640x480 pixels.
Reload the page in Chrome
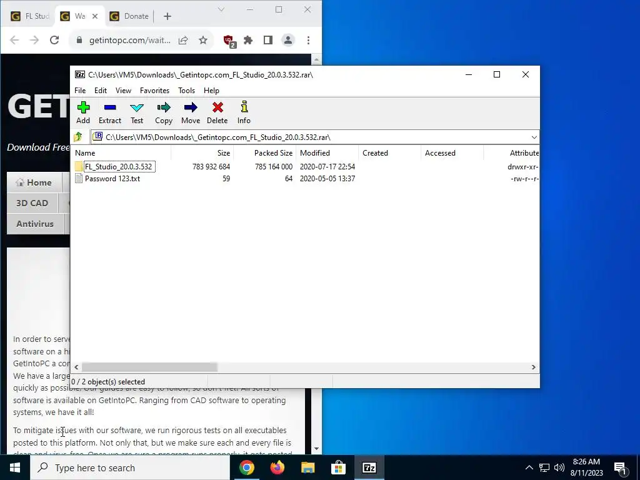pos(54,40)
